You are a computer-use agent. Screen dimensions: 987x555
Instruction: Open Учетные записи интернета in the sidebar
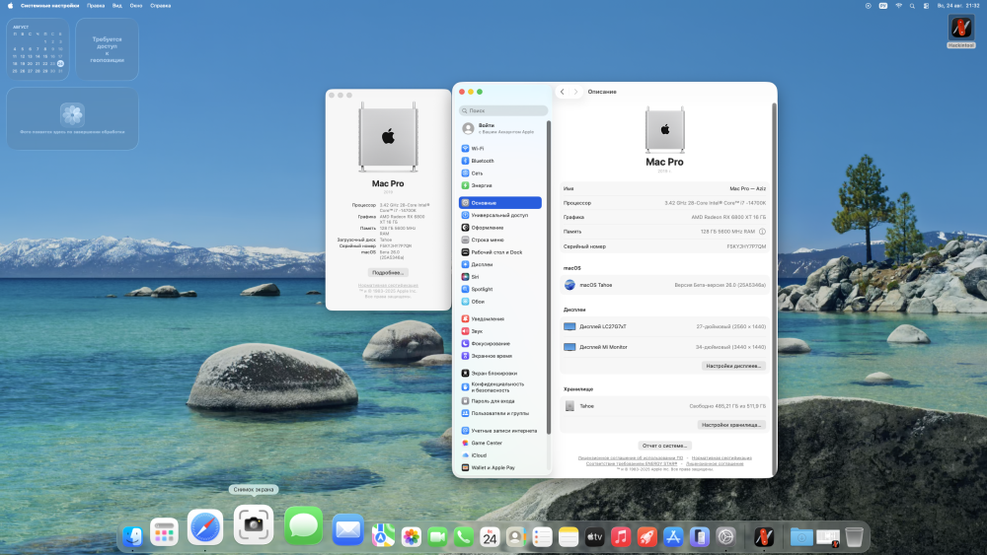[x=500, y=431]
